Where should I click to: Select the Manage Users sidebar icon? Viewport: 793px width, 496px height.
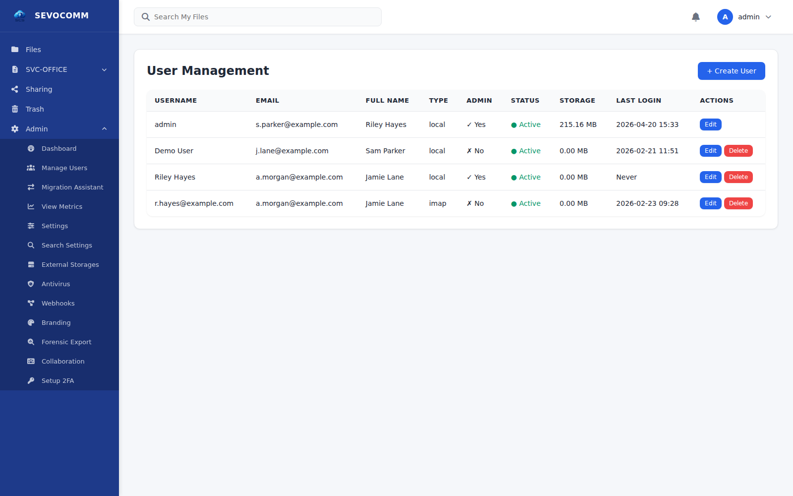pos(31,168)
